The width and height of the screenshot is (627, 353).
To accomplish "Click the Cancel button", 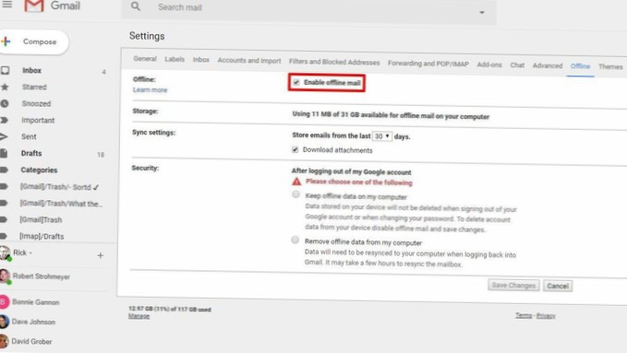I will 558,286.
